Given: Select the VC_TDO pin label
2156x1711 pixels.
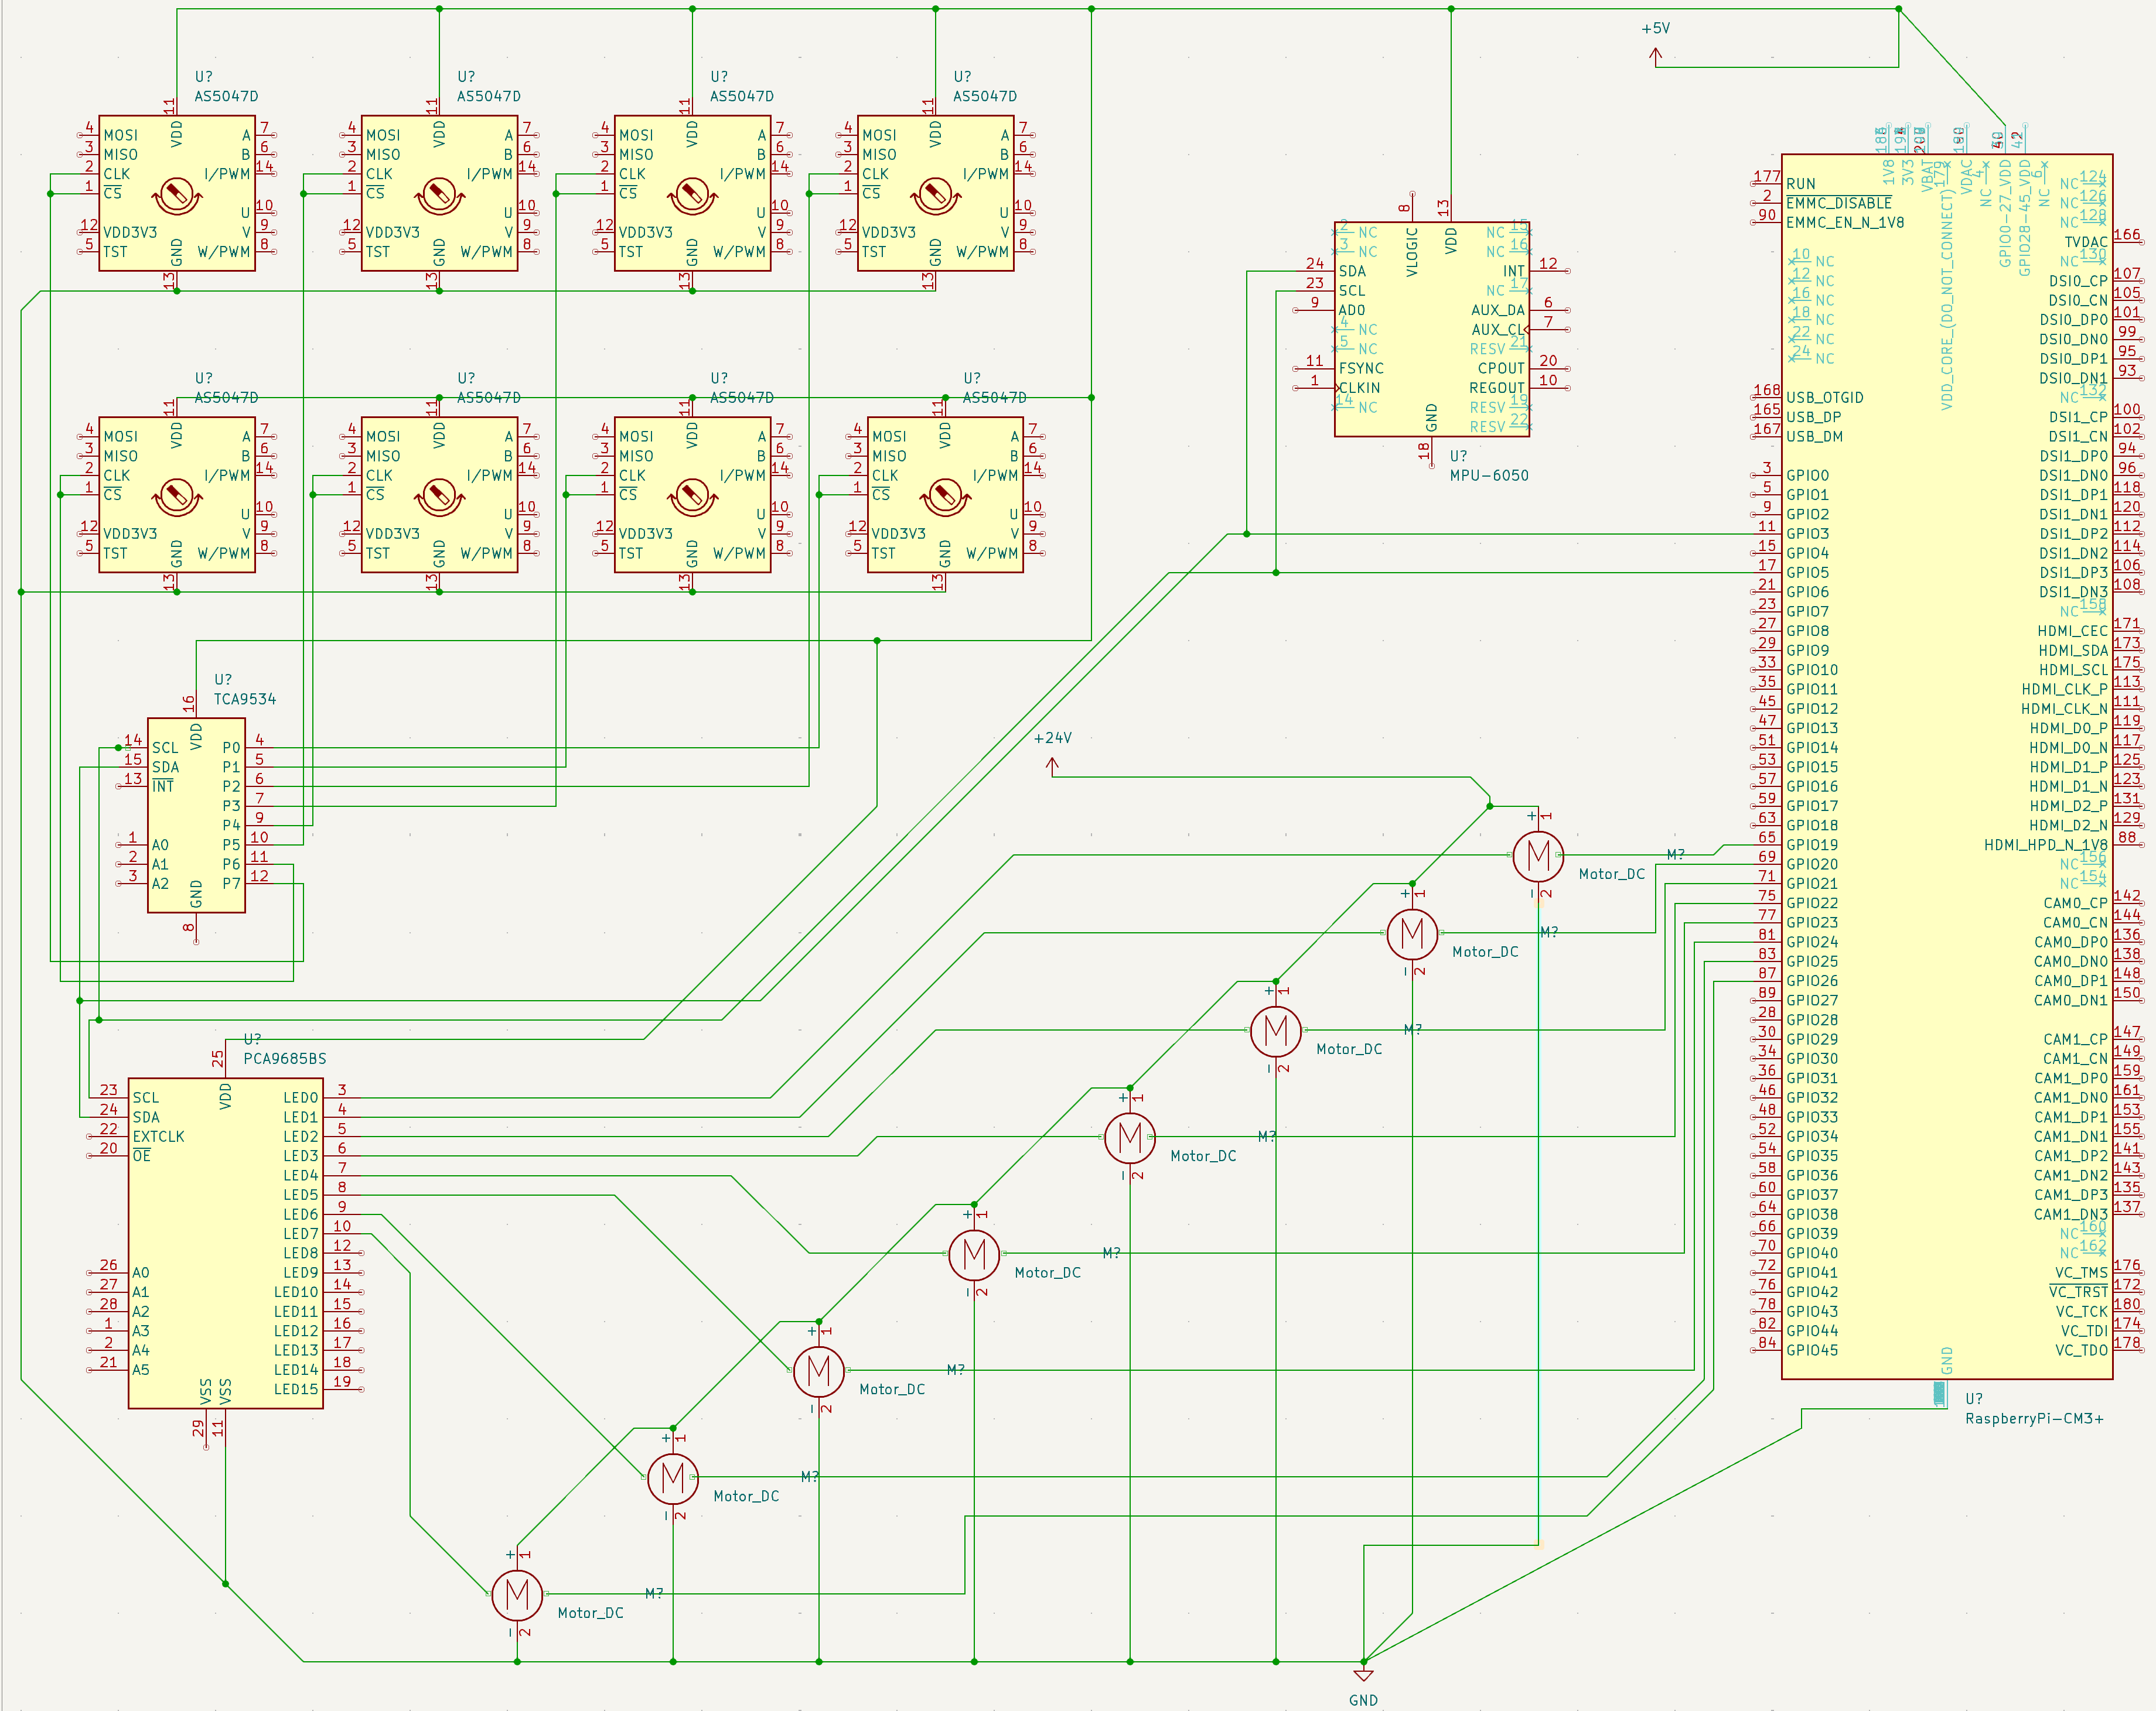Looking at the screenshot, I should [2081, 1350].
